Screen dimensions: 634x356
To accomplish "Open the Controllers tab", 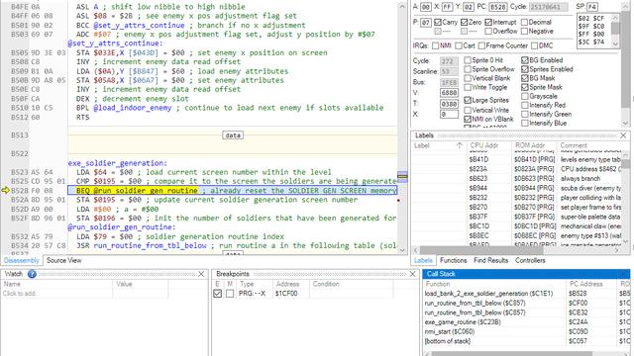I will [530, 260].
